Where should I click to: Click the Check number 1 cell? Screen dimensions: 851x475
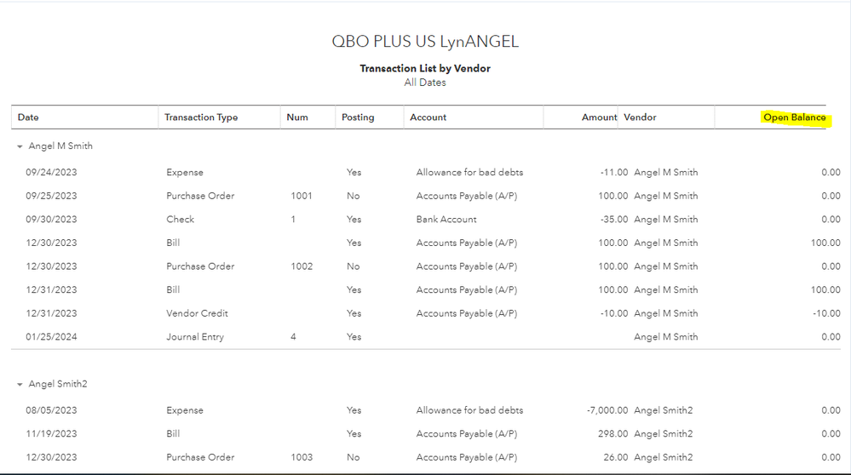tap(293, 219)
